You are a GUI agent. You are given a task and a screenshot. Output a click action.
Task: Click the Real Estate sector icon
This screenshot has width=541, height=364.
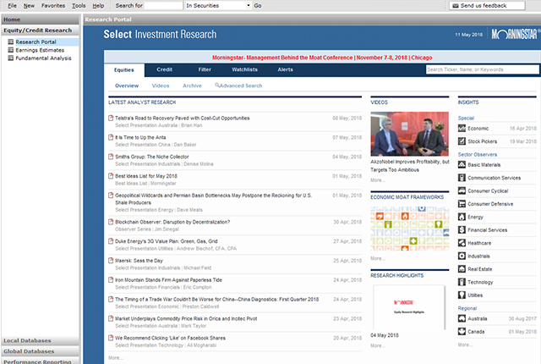[x=462, y=267]
